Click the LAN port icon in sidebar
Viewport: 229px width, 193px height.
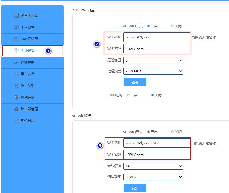[16, 39]
